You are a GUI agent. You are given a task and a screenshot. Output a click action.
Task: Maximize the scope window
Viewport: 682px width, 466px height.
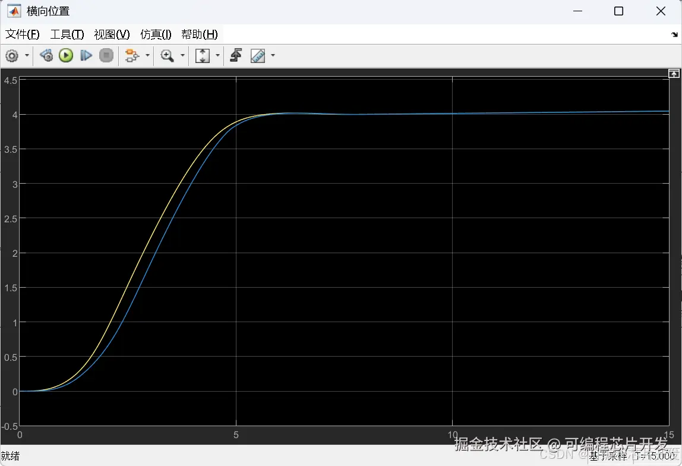[618, 11]
